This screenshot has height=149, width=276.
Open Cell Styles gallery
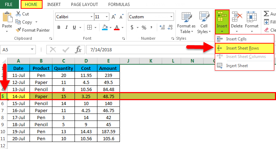[204, 23]
